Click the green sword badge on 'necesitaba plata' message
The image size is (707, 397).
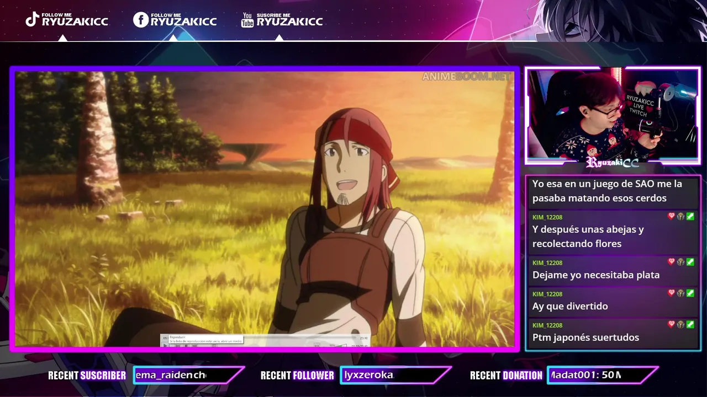click(690, 262)
